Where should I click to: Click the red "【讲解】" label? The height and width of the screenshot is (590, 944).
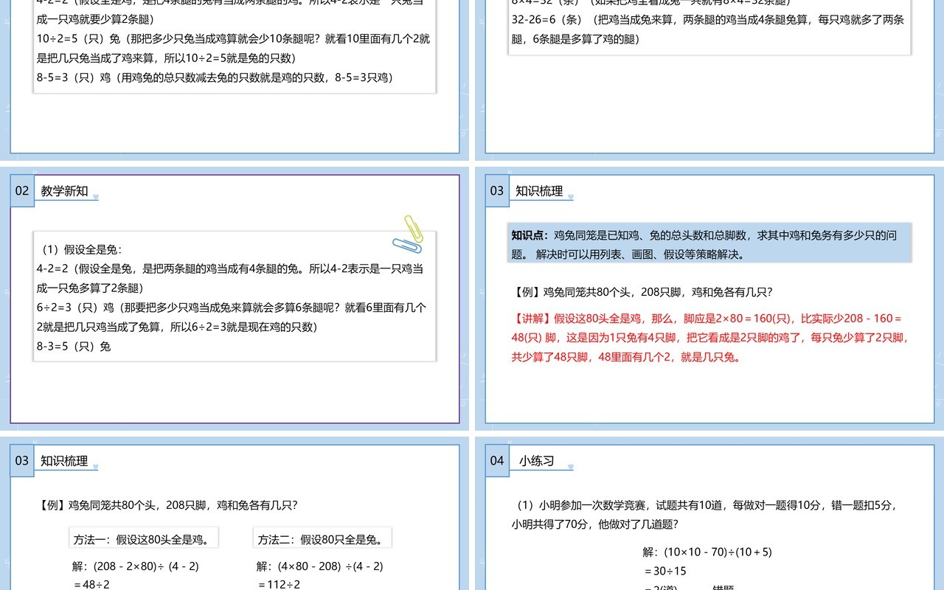532,319
